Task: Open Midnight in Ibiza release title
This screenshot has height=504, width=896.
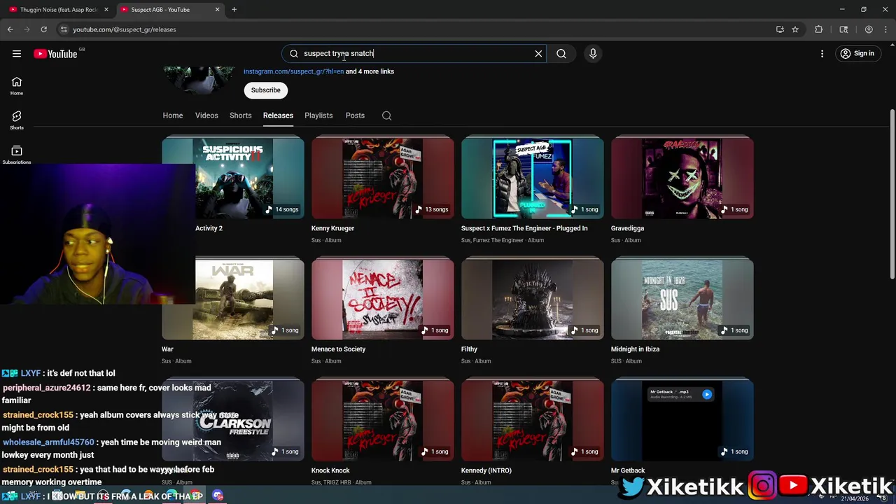Action: click(635, 349)
